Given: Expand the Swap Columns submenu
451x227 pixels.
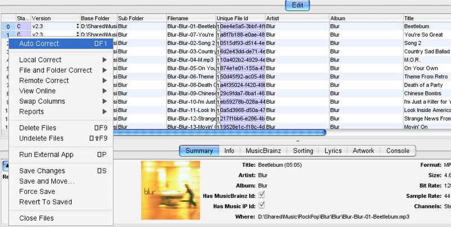Looking at the screenshot, I should (x=61, y=101).
